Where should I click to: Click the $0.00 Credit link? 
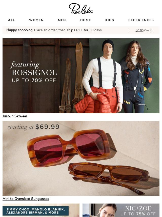[x=144, y=30]
